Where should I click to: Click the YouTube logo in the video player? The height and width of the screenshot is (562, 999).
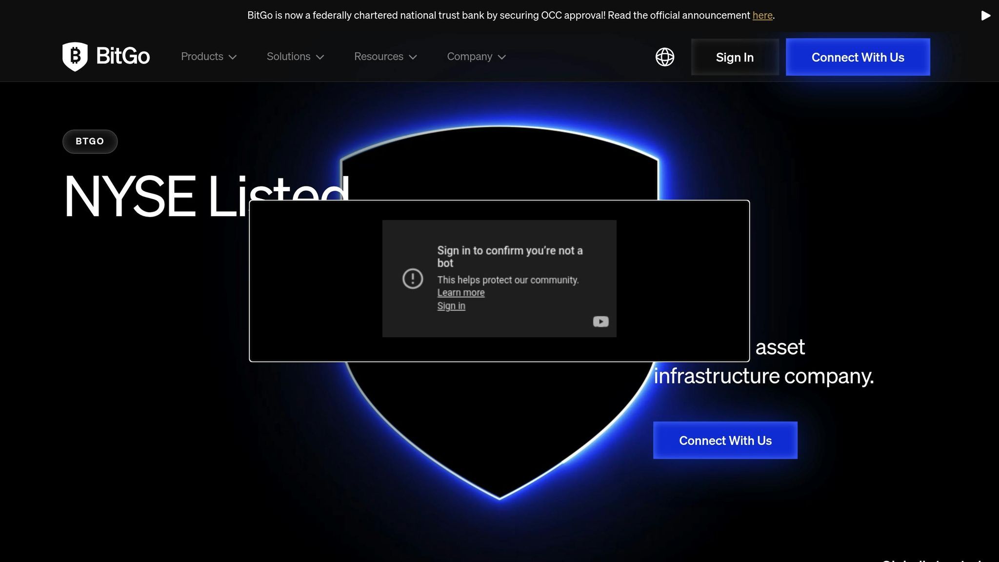[x=600, y=321]
